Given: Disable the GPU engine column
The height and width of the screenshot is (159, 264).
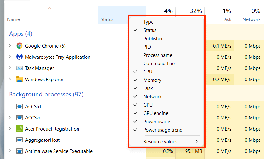Looking at the screenshot, I should point(156,113).
